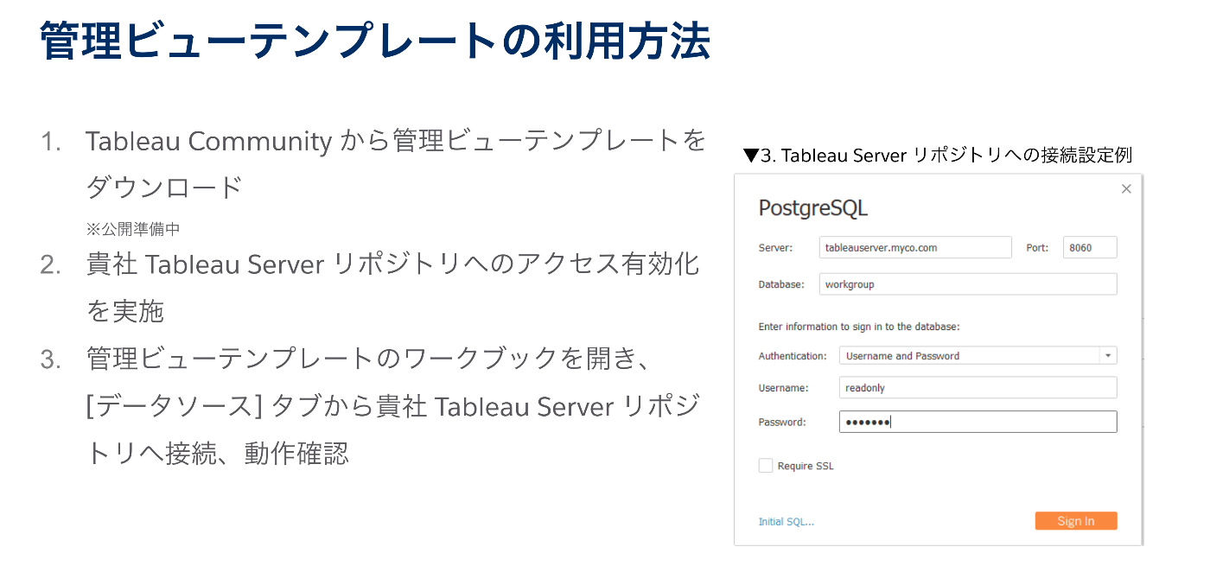Click the 'Server:' label

tap(775, 248)
